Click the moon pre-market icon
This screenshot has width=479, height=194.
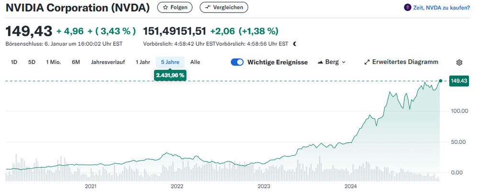(x=295, y=44)
